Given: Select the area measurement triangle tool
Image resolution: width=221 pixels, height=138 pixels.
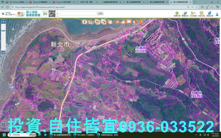Looking at the screenshot, I should pyautogui.click(x=123, y=22).
